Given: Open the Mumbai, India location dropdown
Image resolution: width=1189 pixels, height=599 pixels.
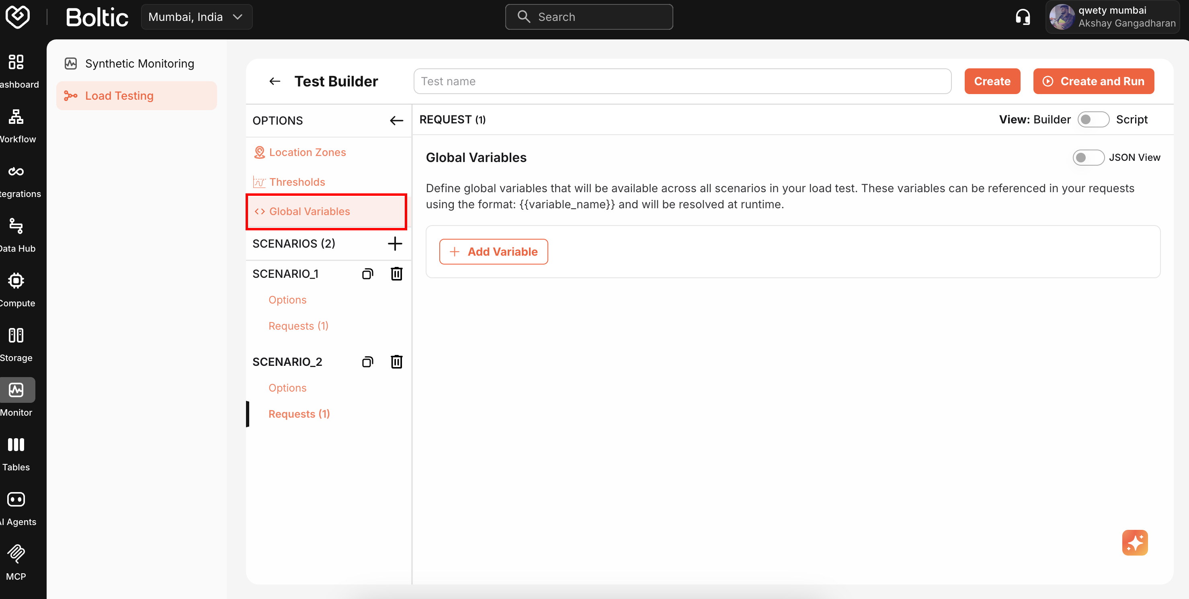Looking at the screenshot, I should coord(196,16).
